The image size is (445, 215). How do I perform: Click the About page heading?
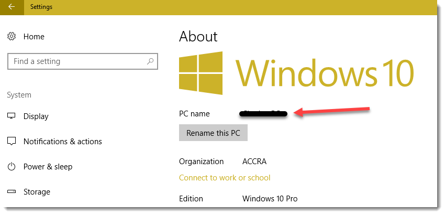coord(198,37)
